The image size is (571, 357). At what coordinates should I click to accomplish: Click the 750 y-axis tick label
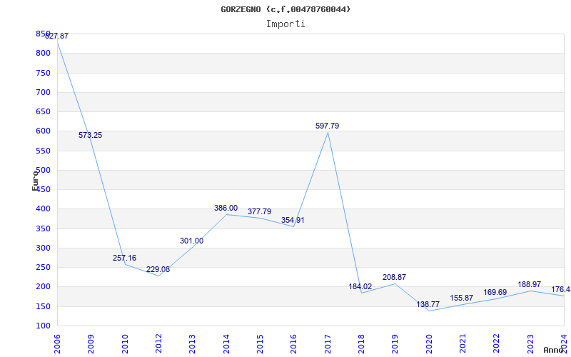43,73
